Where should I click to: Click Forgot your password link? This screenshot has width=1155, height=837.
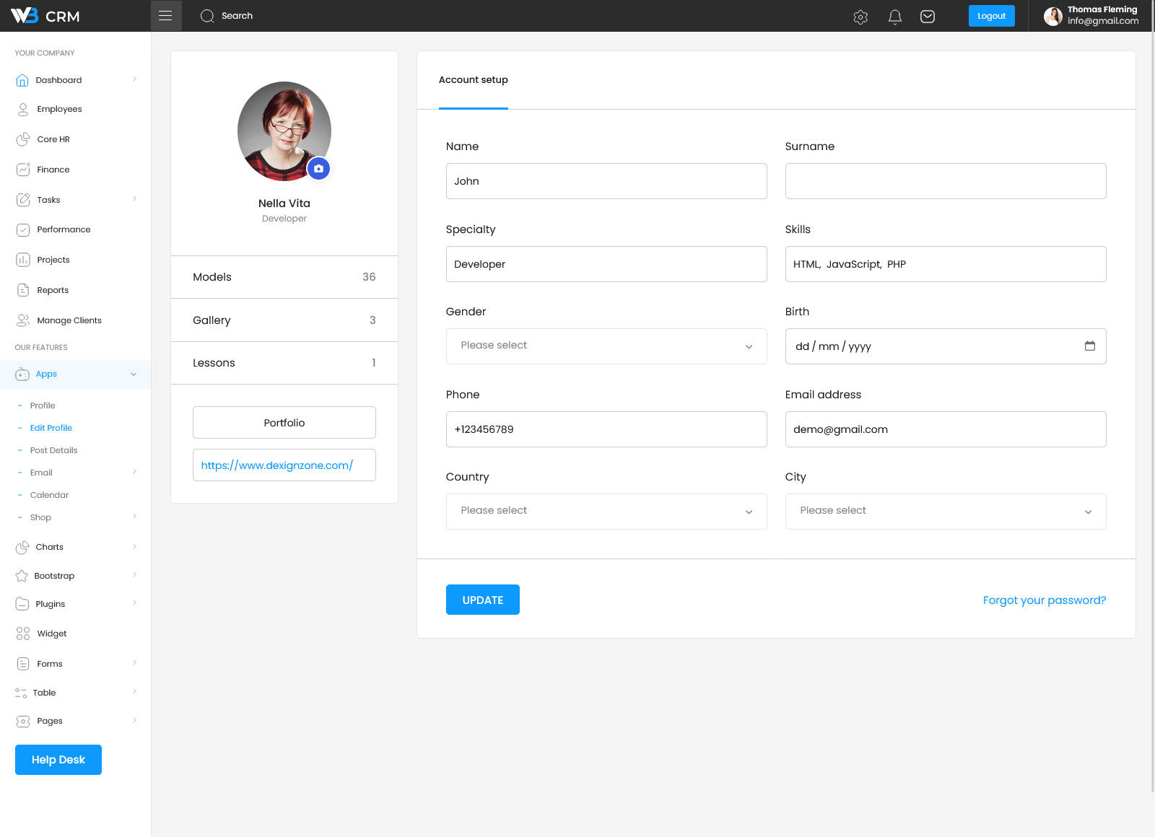1045,600
